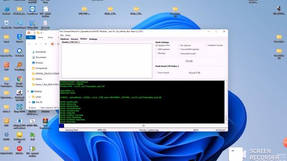Open the File tab in File Explorer
This screenshot has height=161, width=287.
pyautogui.click(x=31, y=38)
